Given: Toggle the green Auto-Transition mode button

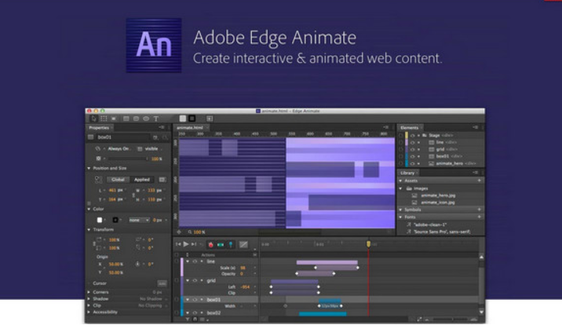Looking at the screenshot, I should pos(221,245).
